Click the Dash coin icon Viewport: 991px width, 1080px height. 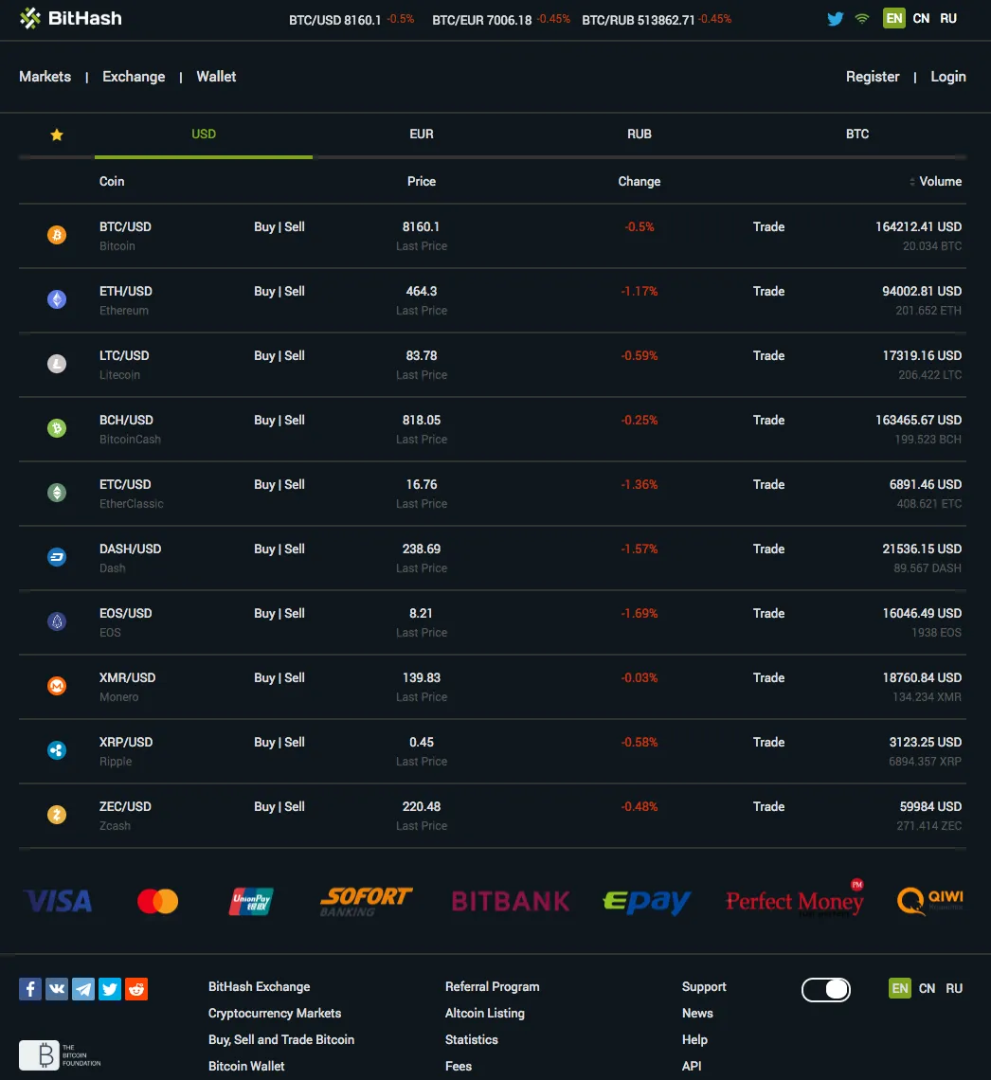[x=57, y=557]
